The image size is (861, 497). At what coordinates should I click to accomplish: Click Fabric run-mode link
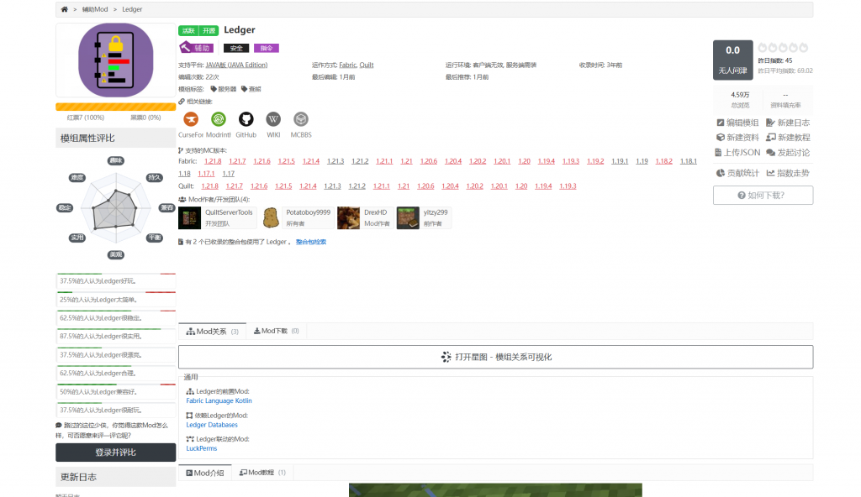[347, 65]
